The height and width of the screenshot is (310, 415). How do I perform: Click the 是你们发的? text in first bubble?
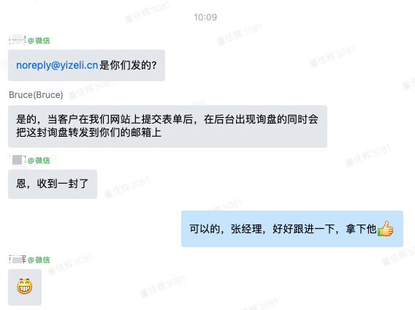pos(128,65)
